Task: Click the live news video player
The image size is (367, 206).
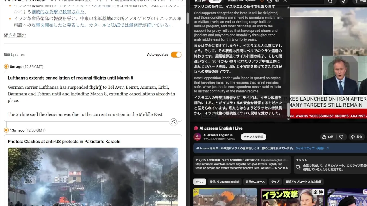Action: coord(329,63)
